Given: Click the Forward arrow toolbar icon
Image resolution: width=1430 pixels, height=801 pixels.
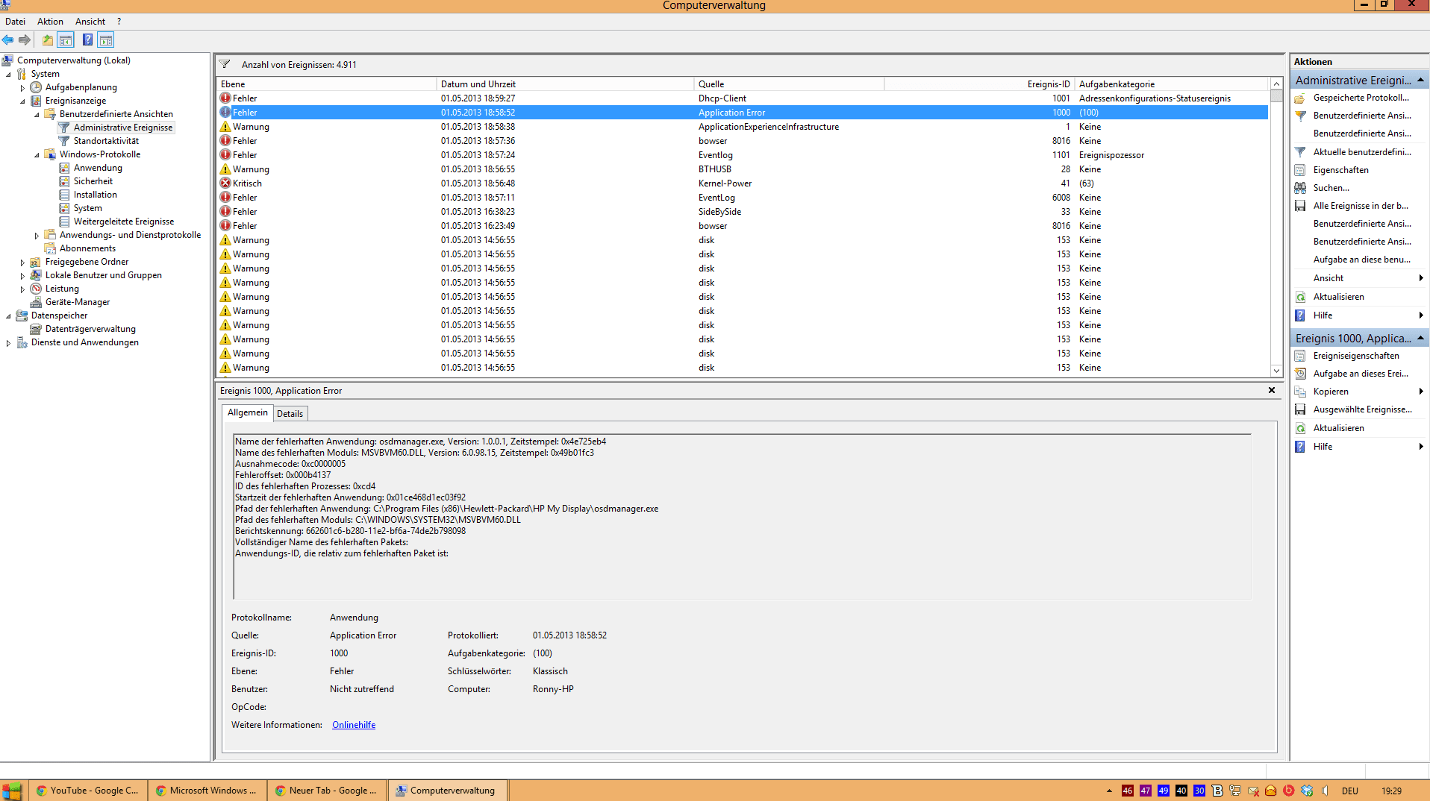Looking at the screenshot, I should pyautogui.click(x=25, y=40).
